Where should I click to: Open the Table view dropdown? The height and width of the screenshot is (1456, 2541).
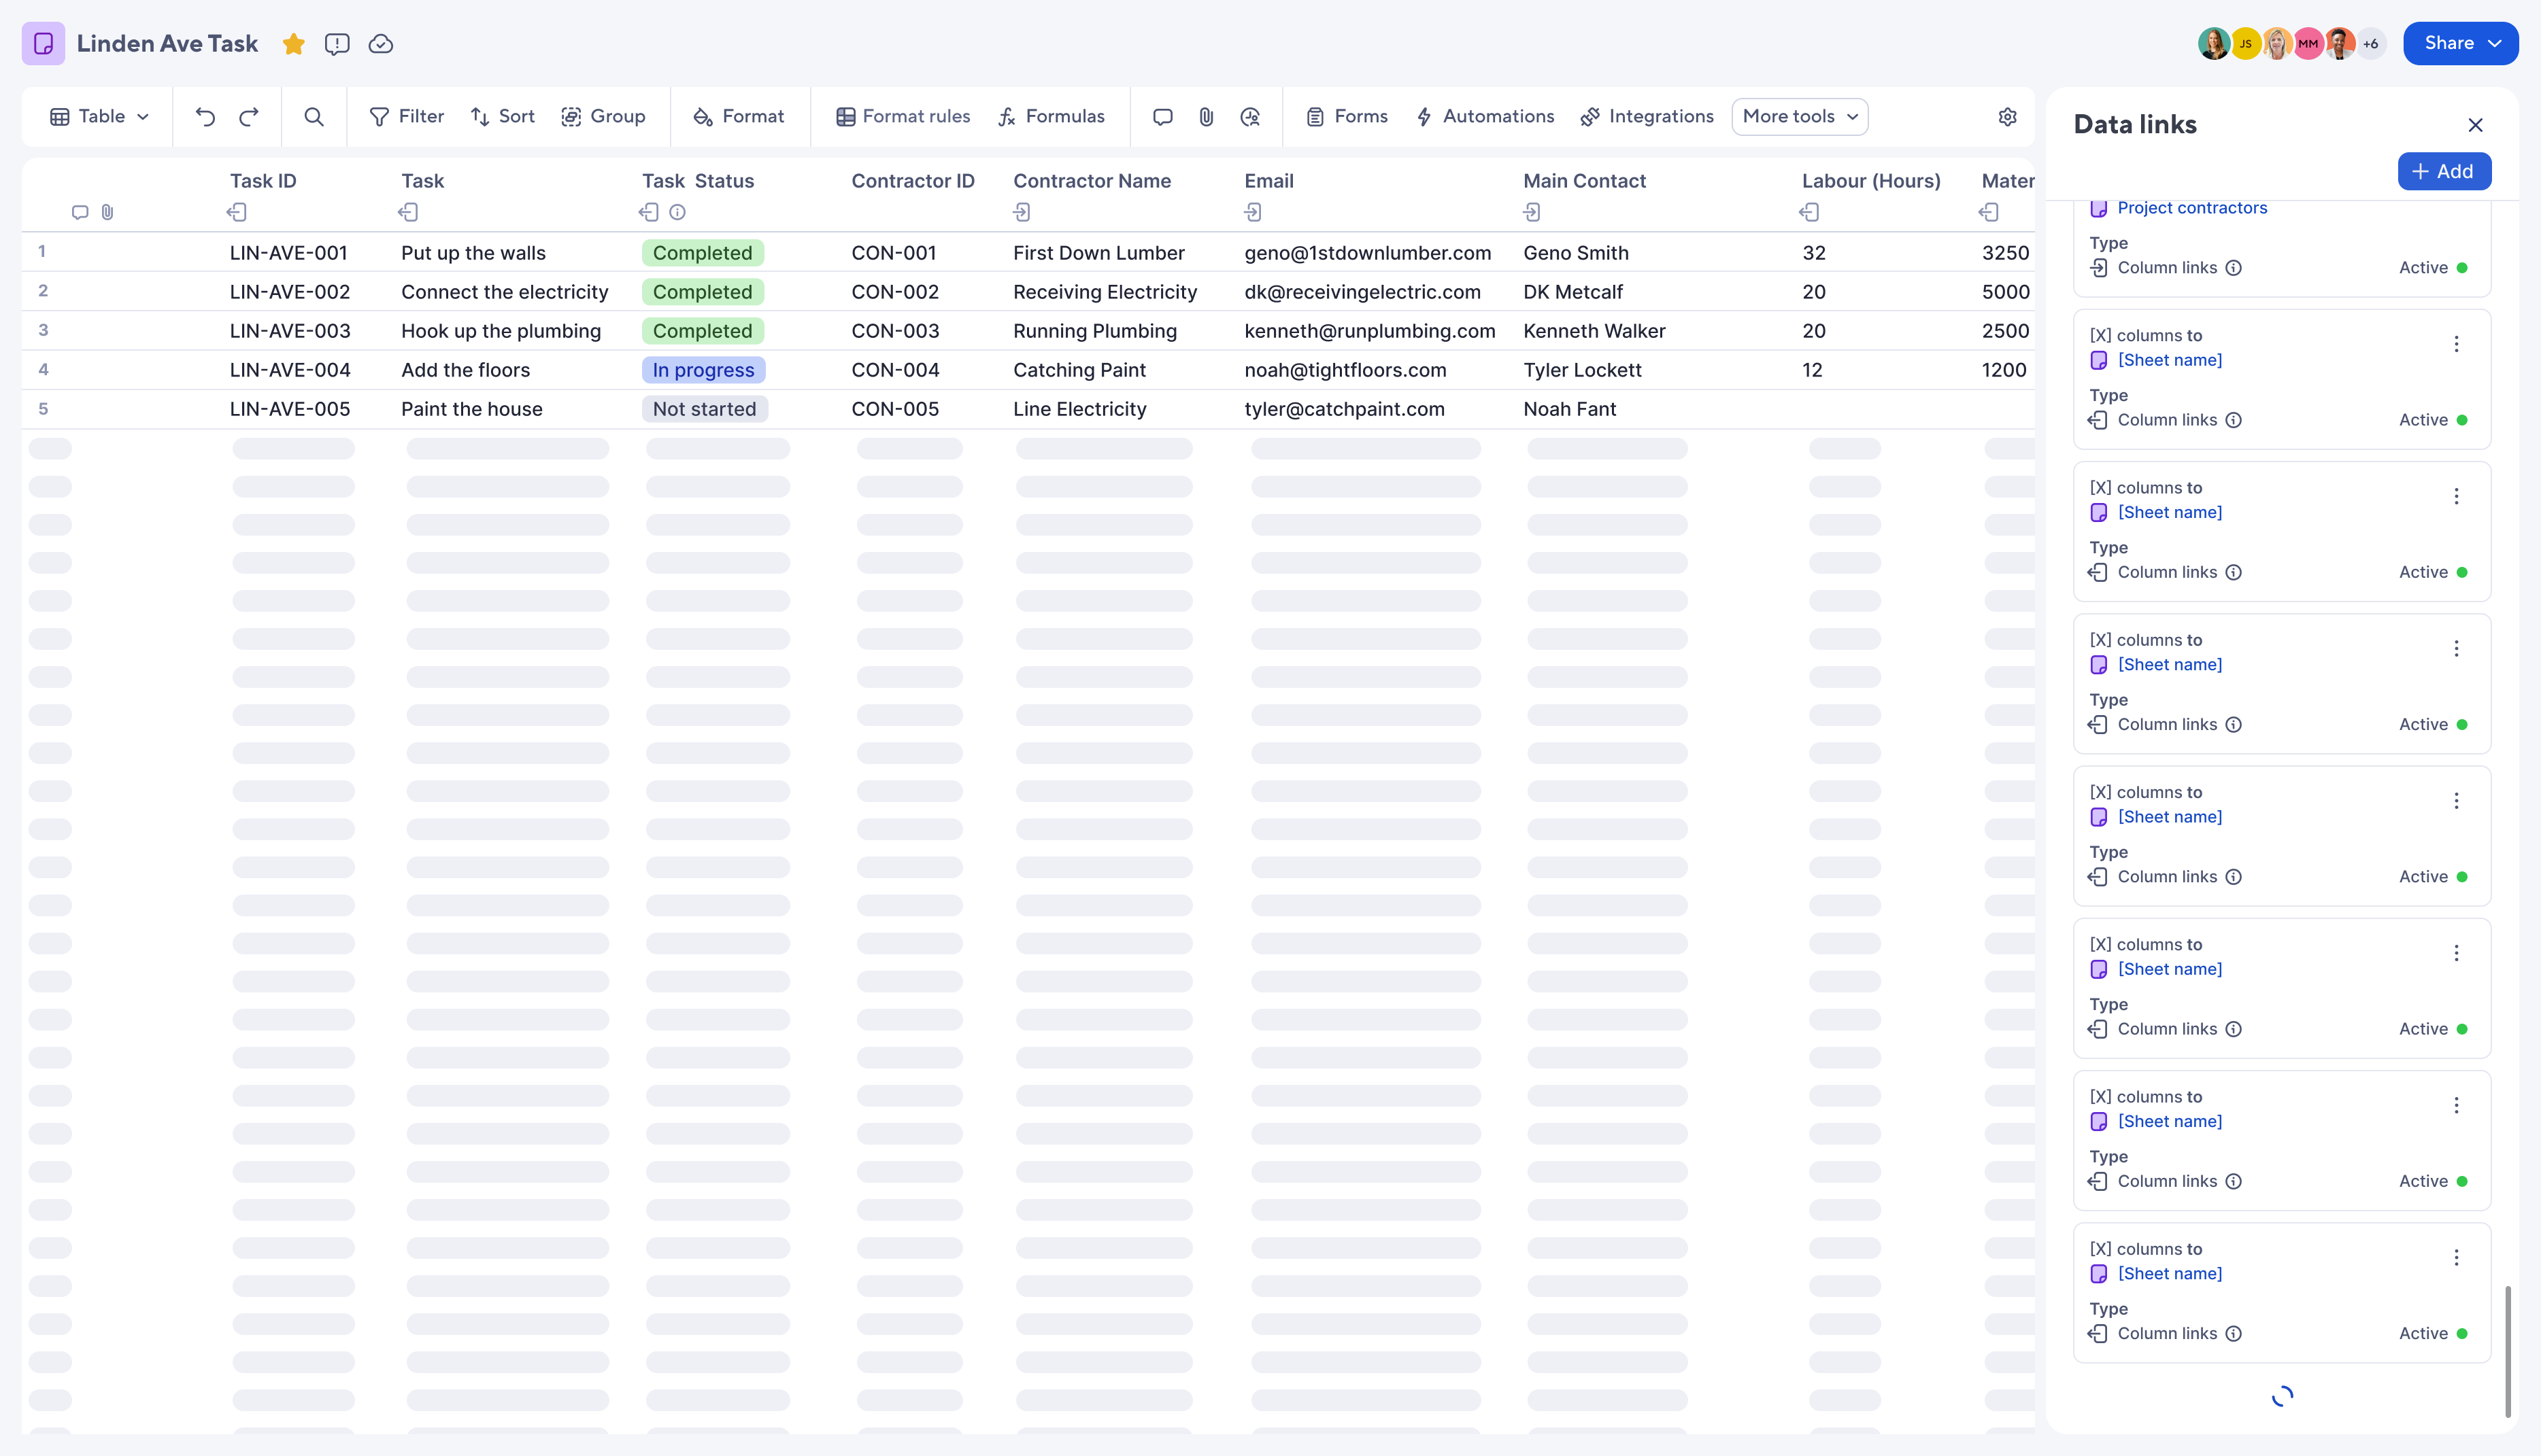98,116
